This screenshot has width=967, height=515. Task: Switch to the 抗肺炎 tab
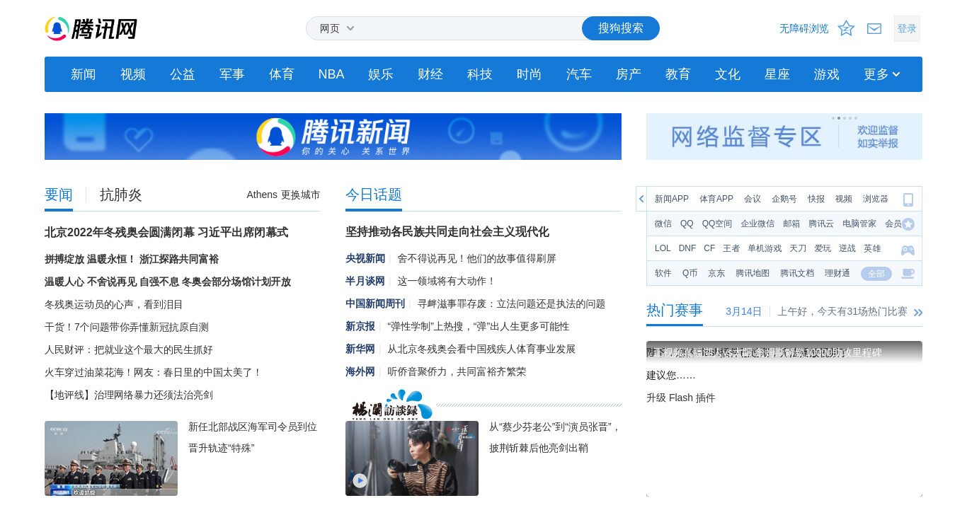[x=121, y=195]
